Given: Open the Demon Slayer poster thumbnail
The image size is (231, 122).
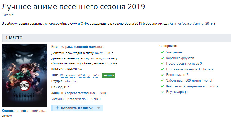Looking at the screenshot, I should click(24, 76).
